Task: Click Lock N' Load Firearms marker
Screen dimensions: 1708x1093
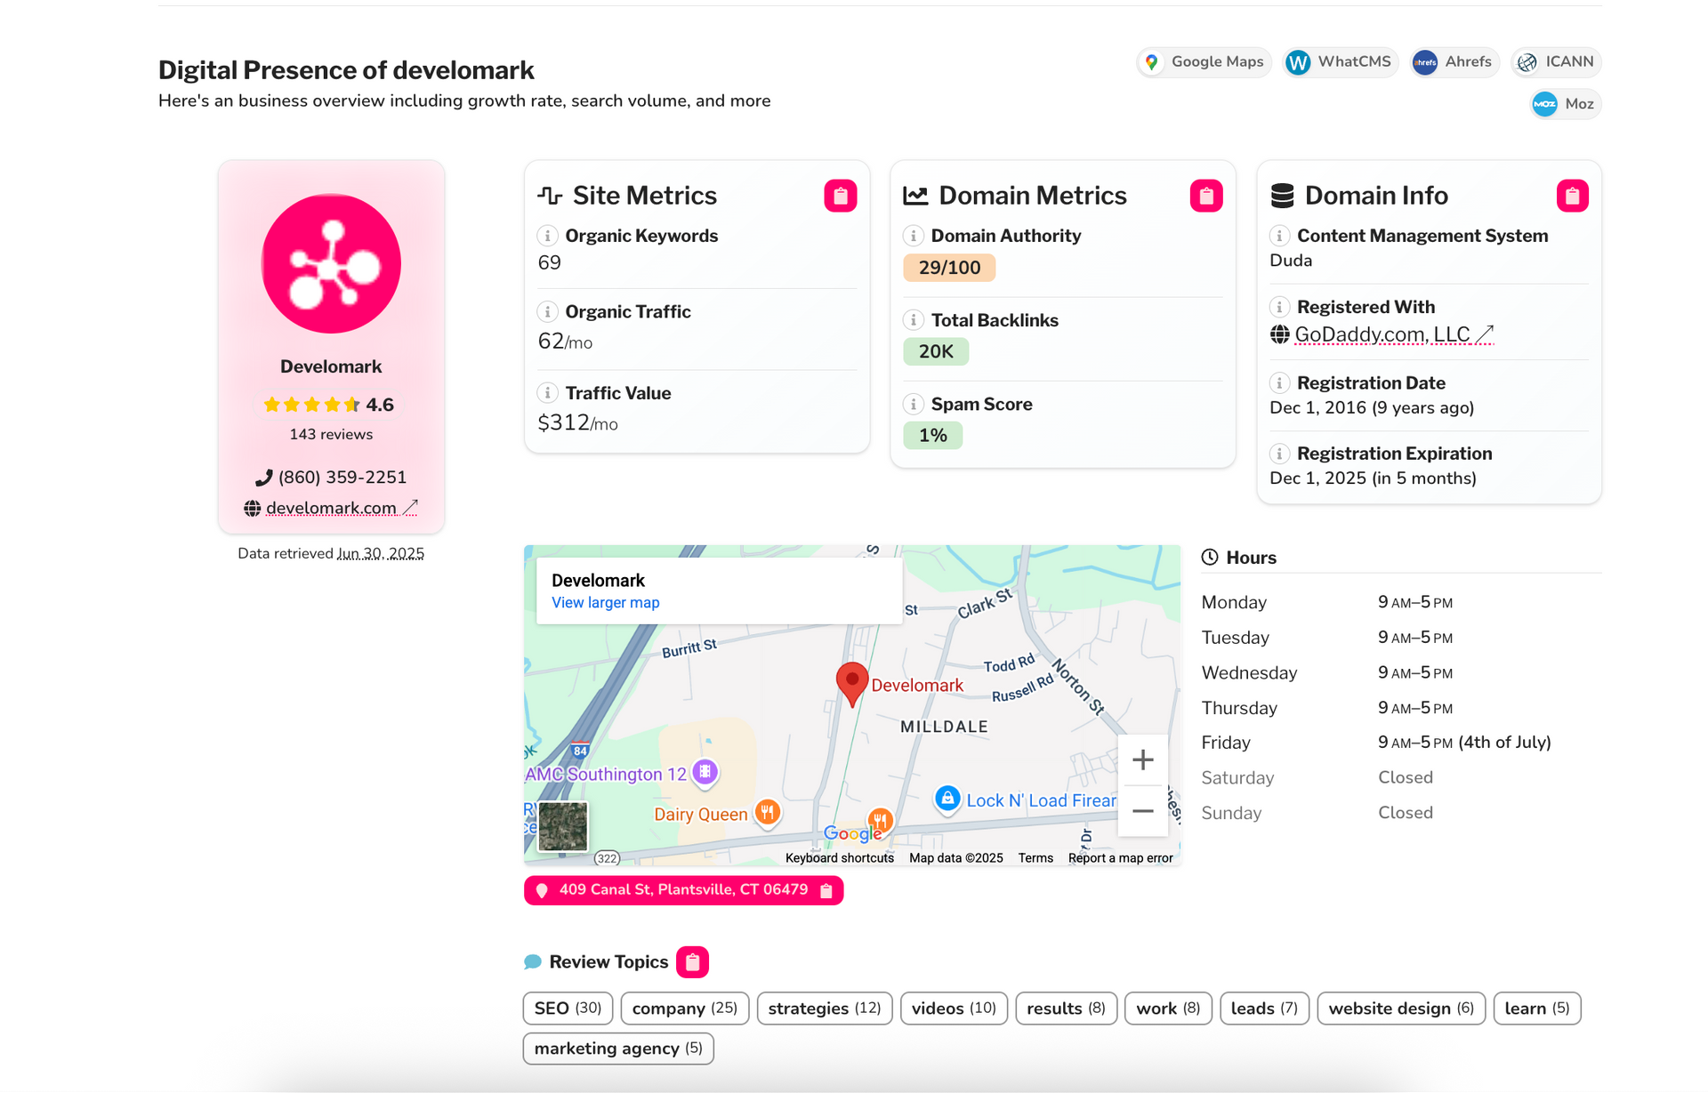Action: pos(947,799)
